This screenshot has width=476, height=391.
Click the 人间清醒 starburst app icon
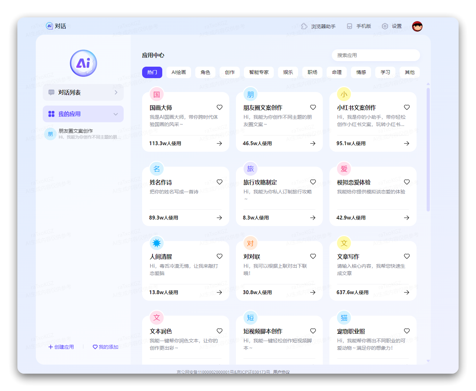[157, 243]
